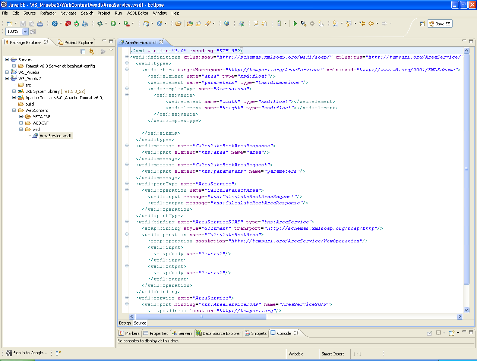Screen dimensions: 477x361
Task: Open the Data Source Explorer view tab
Action: coord(219,333)
